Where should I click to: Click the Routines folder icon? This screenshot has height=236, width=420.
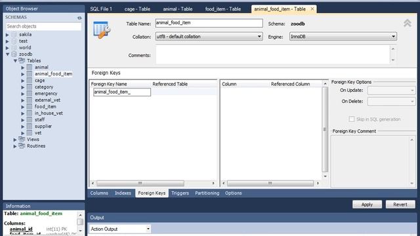pos(22,146)
